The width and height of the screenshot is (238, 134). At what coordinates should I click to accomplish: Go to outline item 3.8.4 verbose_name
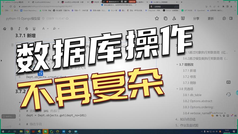click(204, 113)
